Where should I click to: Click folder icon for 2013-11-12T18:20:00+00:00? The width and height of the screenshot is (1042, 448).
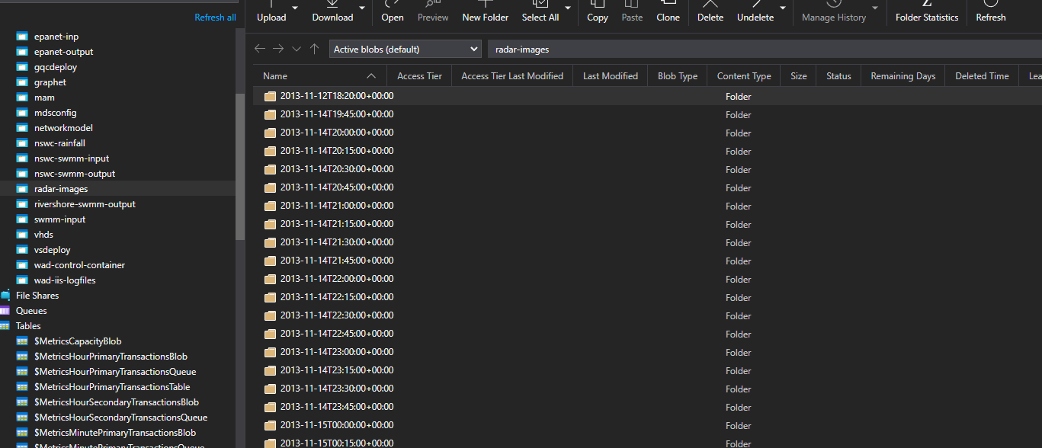pyautogui.click(x=270, y=96)
